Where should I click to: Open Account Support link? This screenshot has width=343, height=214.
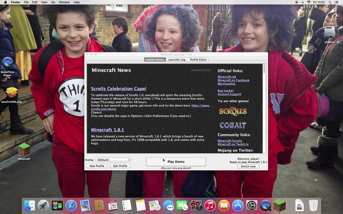[x=229, y=94]
